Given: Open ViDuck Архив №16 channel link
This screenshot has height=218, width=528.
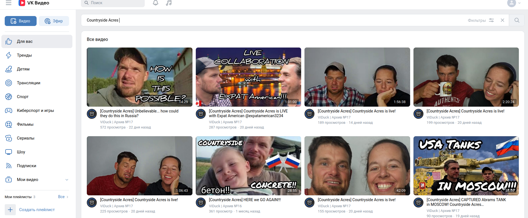Looking at the screenshot, I should pos(225,206).
